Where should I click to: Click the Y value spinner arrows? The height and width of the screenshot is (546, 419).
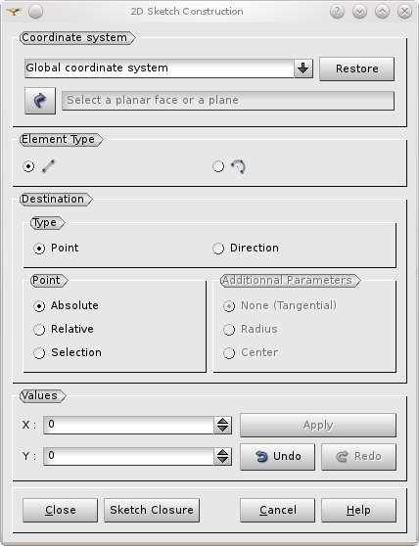pos(222,456)
